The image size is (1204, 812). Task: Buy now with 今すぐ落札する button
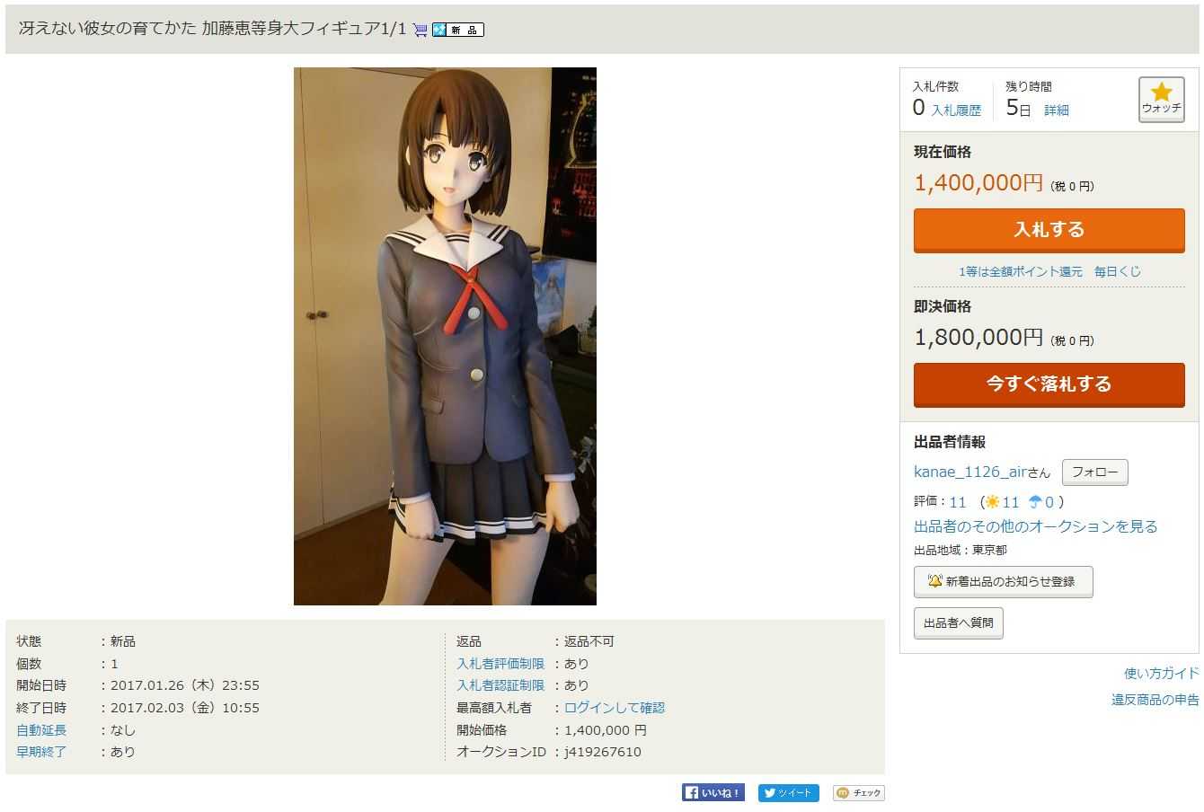click(x=1049, y=384)
